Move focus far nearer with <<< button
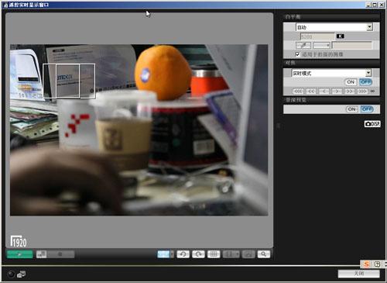The width and height of the screenshot is (387, 283). point(298,91)
